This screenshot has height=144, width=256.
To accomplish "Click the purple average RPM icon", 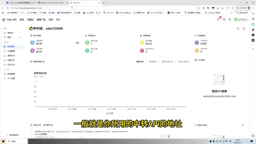I will tap(197, 43).
